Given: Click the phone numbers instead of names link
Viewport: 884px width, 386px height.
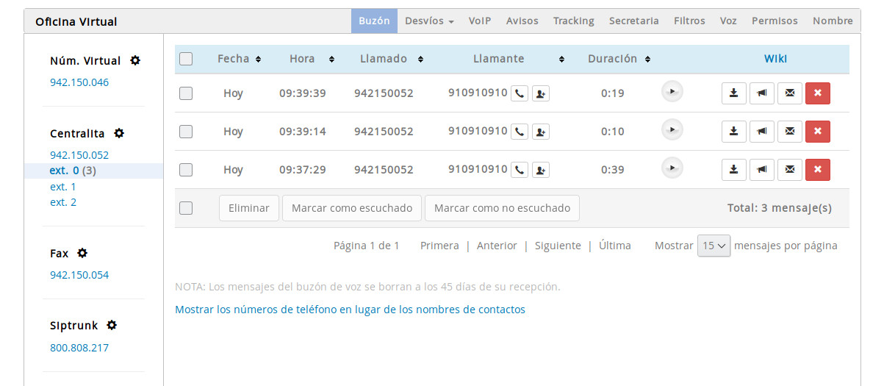Looking at the screenshot, I should coord(350,310).
